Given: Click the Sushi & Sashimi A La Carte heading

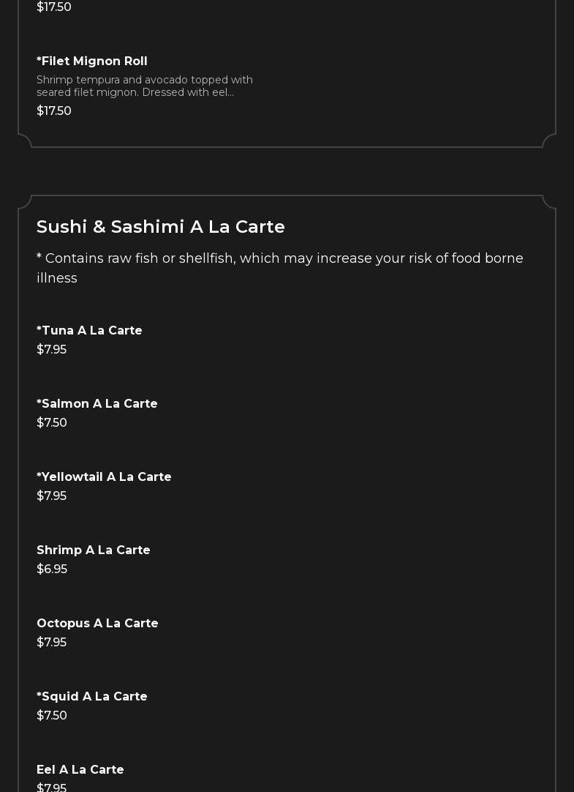Looking at the screenshot, I should coord(161,227).
